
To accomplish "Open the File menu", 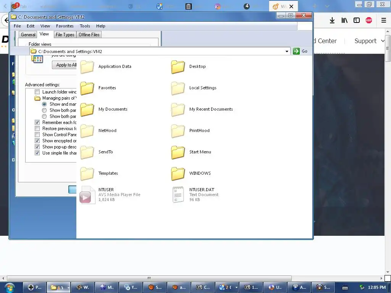I will coord(17,26).
